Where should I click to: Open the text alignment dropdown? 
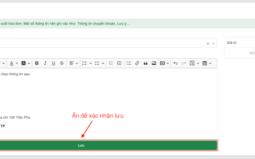tap(74, 63)
